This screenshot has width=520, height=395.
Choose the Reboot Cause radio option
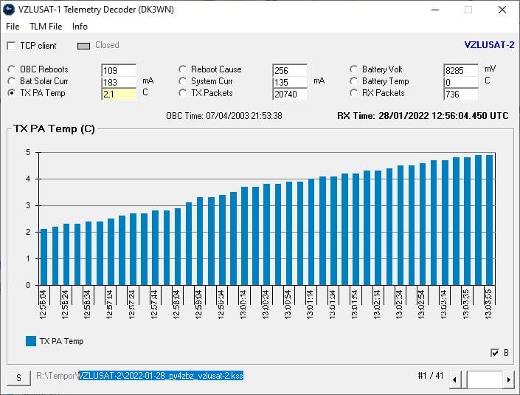click(x=183, y=69)
